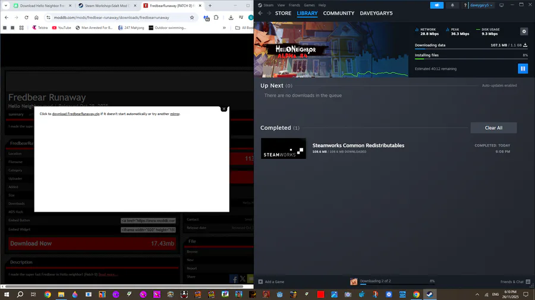Open Steam notifications bell
535x300 pixels.
coord(452,5)
